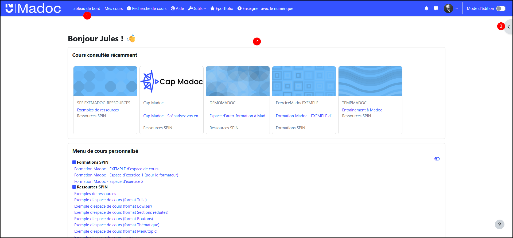This screenshot has height=238, width=513.
Task: Toggle the Menu de cours personnalisé switch
Action: [x=437, y=159]
